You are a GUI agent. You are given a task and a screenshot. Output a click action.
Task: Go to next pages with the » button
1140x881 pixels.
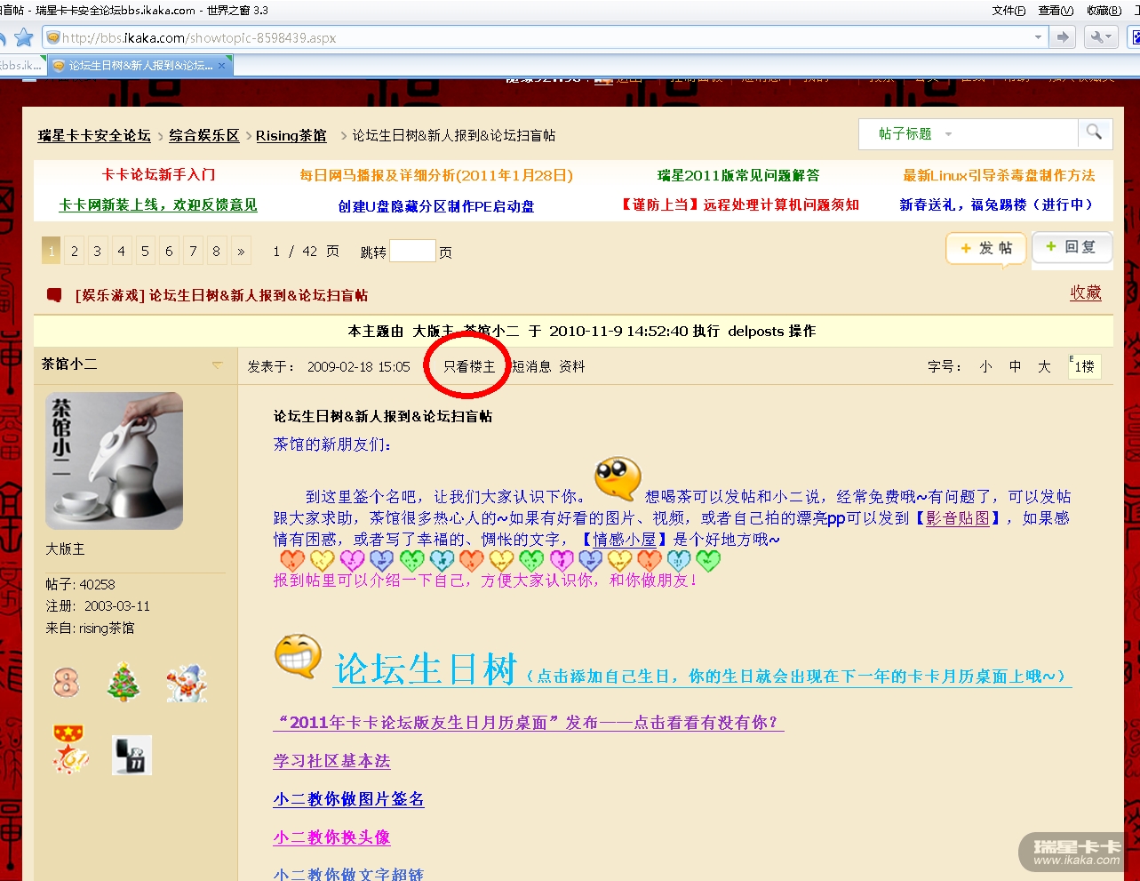tap(241, 251)
